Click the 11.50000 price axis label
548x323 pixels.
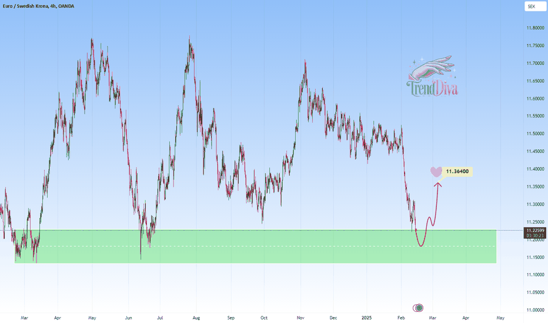pos(536,134)
